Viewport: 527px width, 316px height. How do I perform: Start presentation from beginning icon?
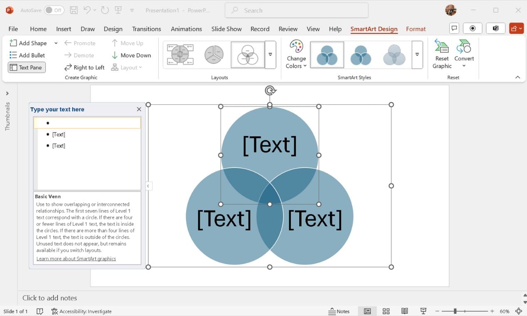[119, 10]
